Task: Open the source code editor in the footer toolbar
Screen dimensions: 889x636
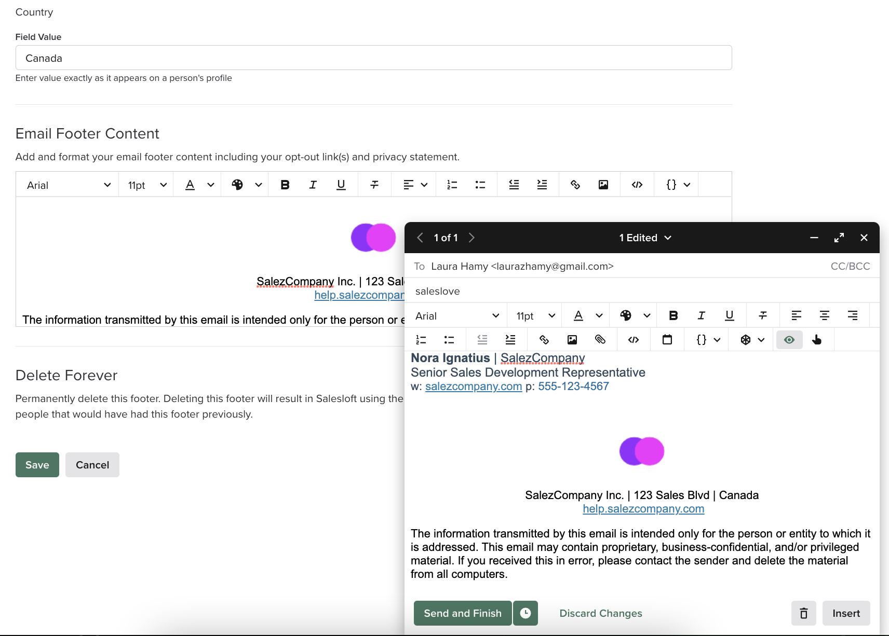Action: (637, 184)
